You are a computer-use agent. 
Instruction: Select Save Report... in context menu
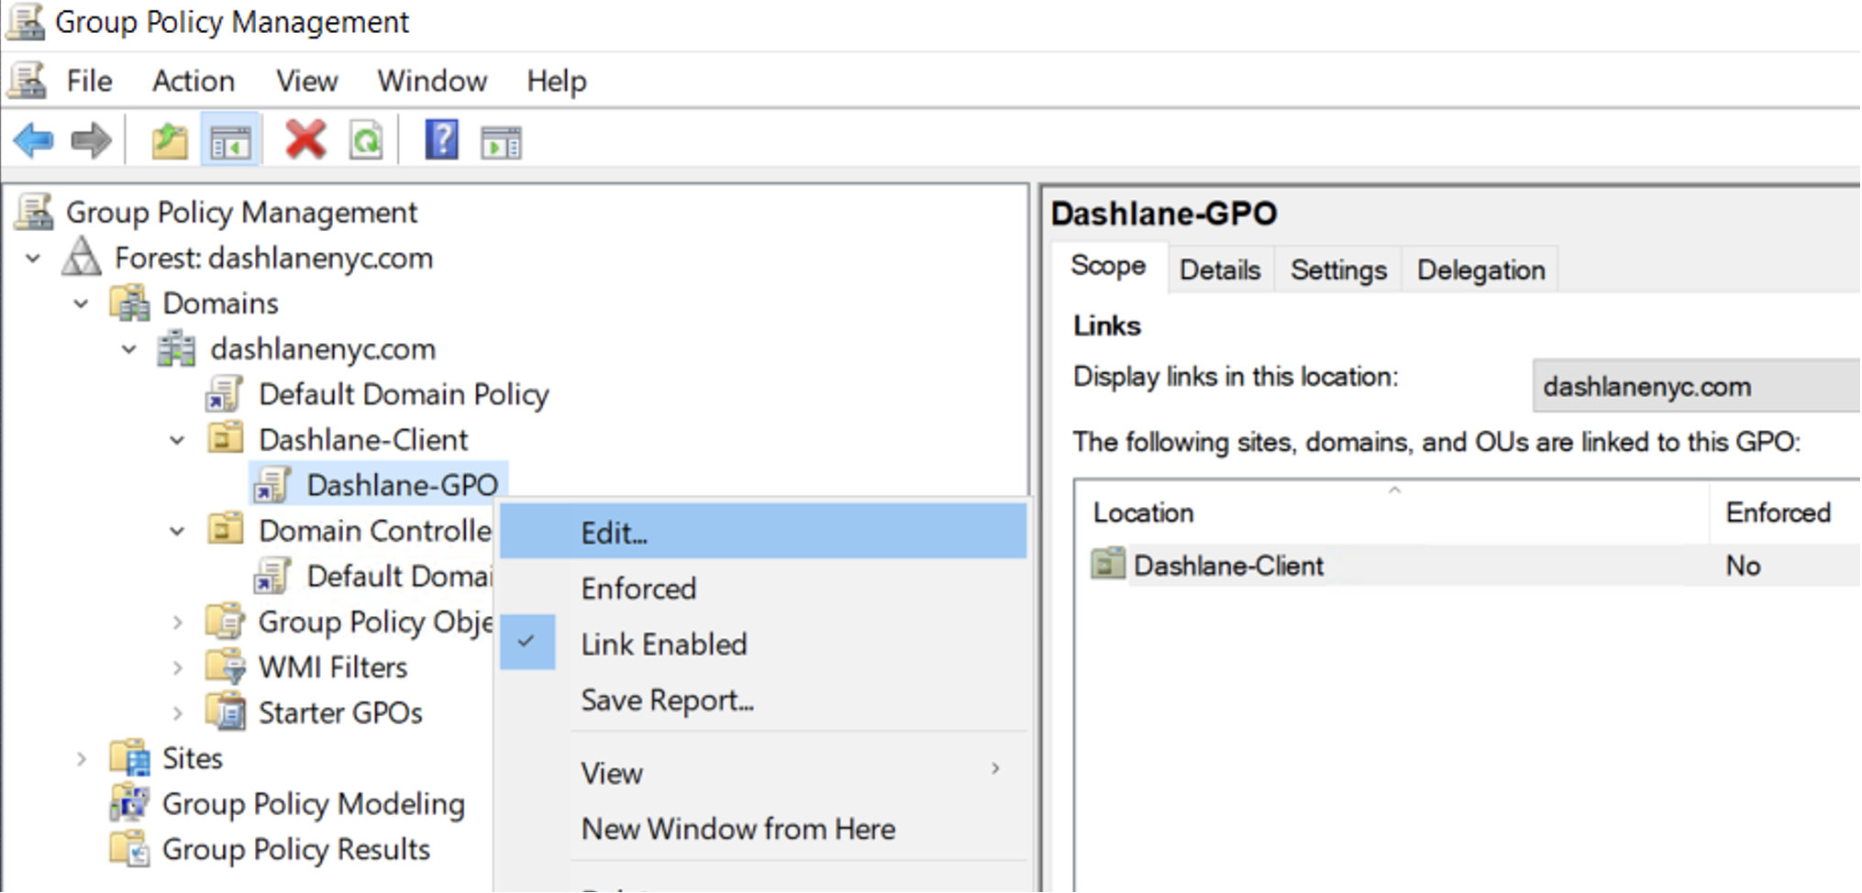click(x=667, y=700)
